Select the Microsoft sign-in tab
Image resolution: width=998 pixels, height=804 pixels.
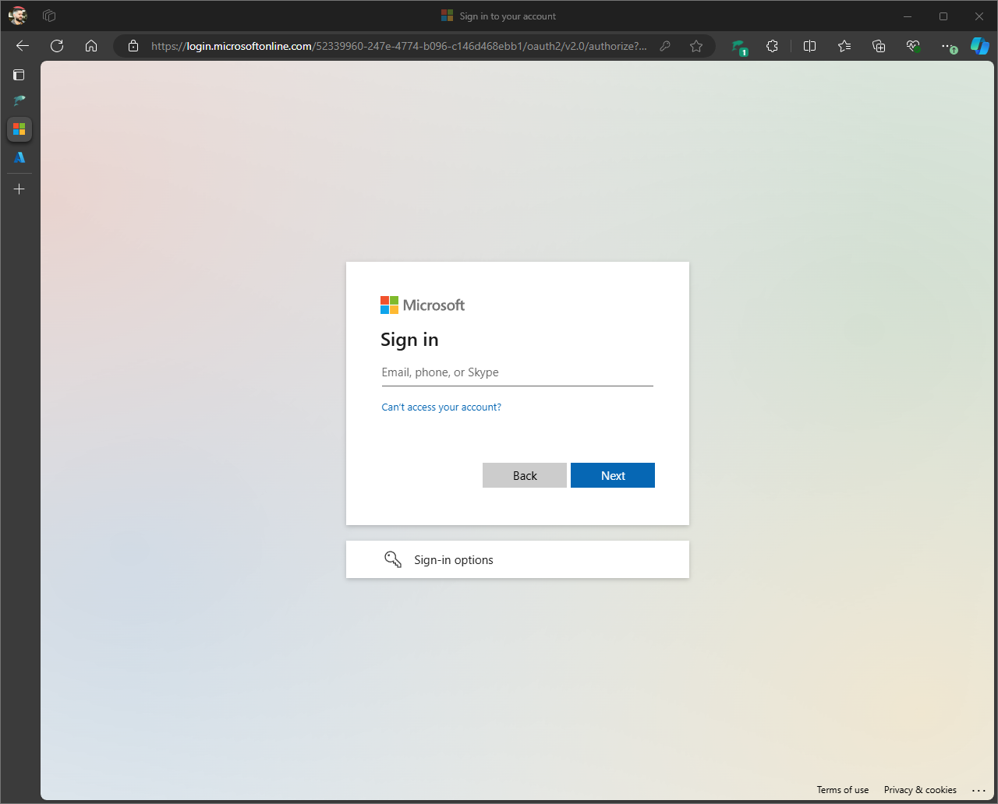(x=19, y=129)
